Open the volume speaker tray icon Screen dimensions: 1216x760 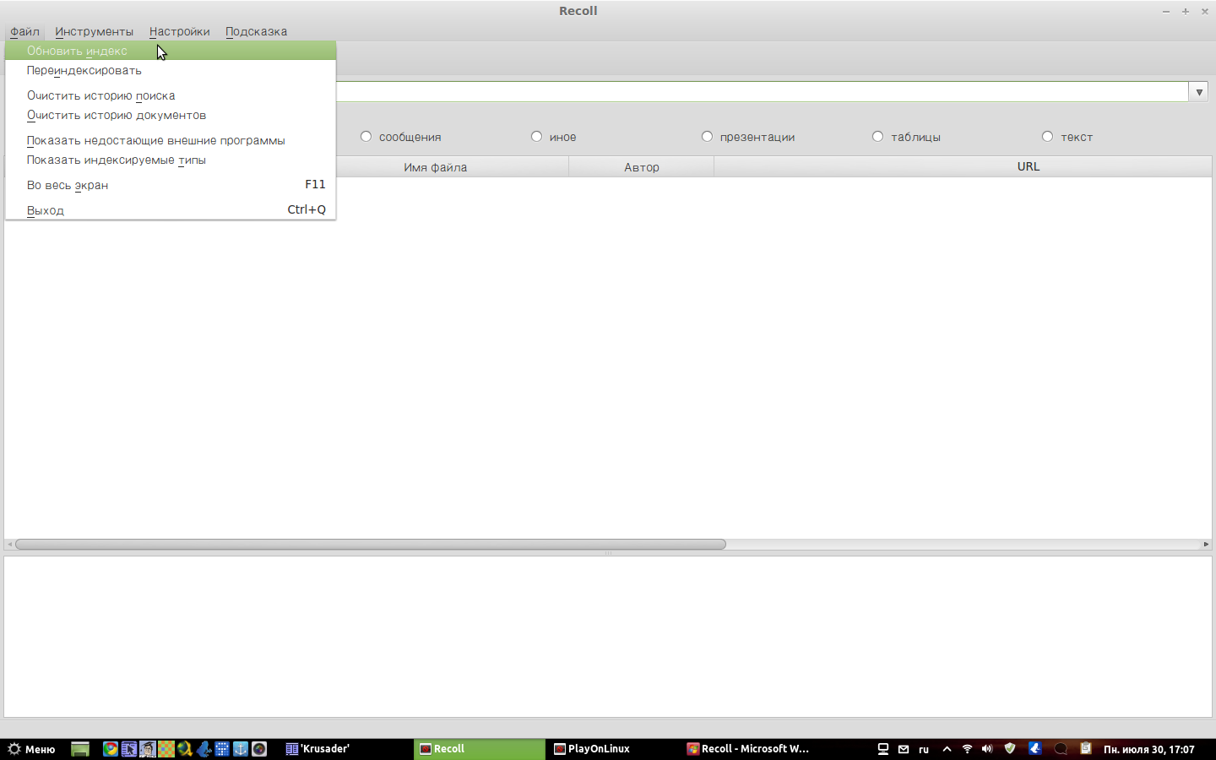(x=987, y=749)
